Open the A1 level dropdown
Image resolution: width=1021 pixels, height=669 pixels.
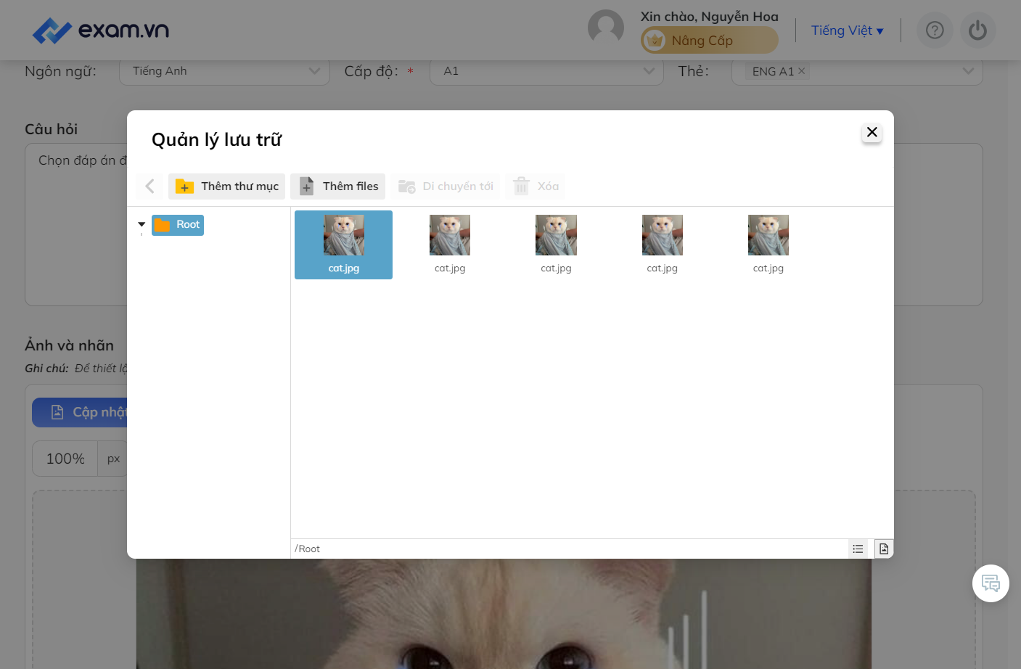click(x=546, y=71)
